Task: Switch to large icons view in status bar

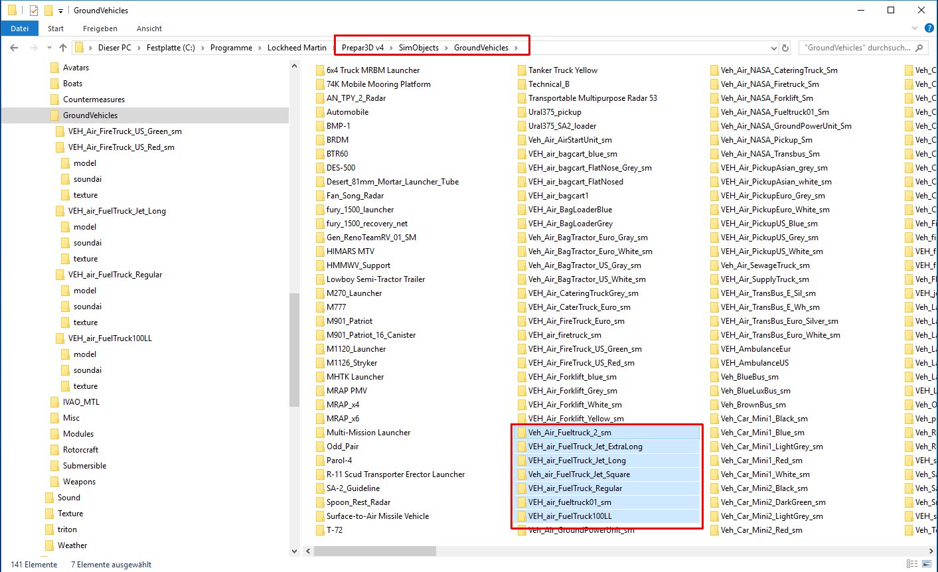Action: coord(927,564)
